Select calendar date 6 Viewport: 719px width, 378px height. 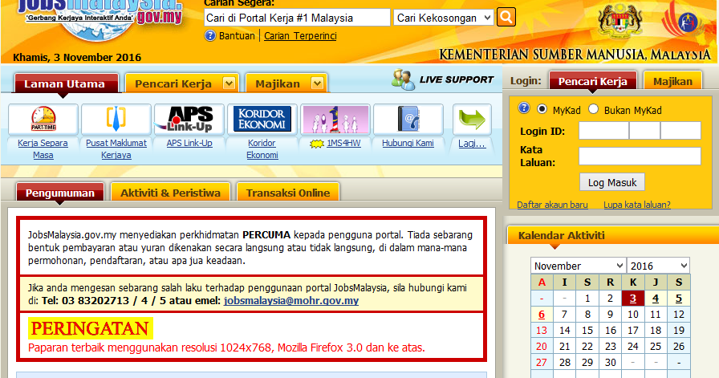pyautogui.click(x=542, y=315)
